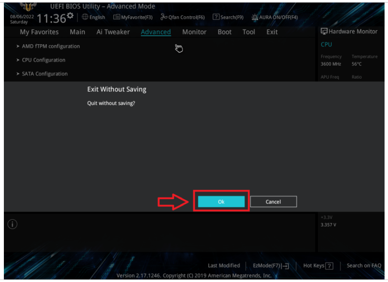Click the 3.357 V voltage value
388x282 pixels.
pos(328,224)
